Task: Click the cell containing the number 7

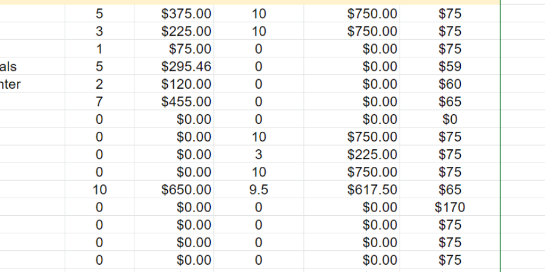Action: tap(99, 102)
